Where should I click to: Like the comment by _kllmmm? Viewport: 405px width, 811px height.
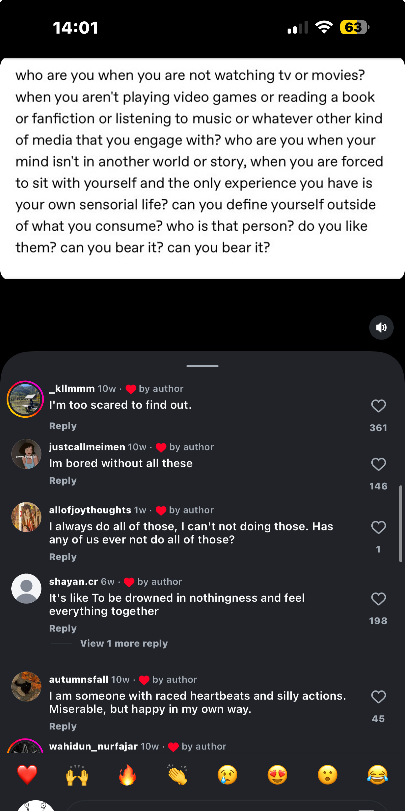tap(378, 406)
